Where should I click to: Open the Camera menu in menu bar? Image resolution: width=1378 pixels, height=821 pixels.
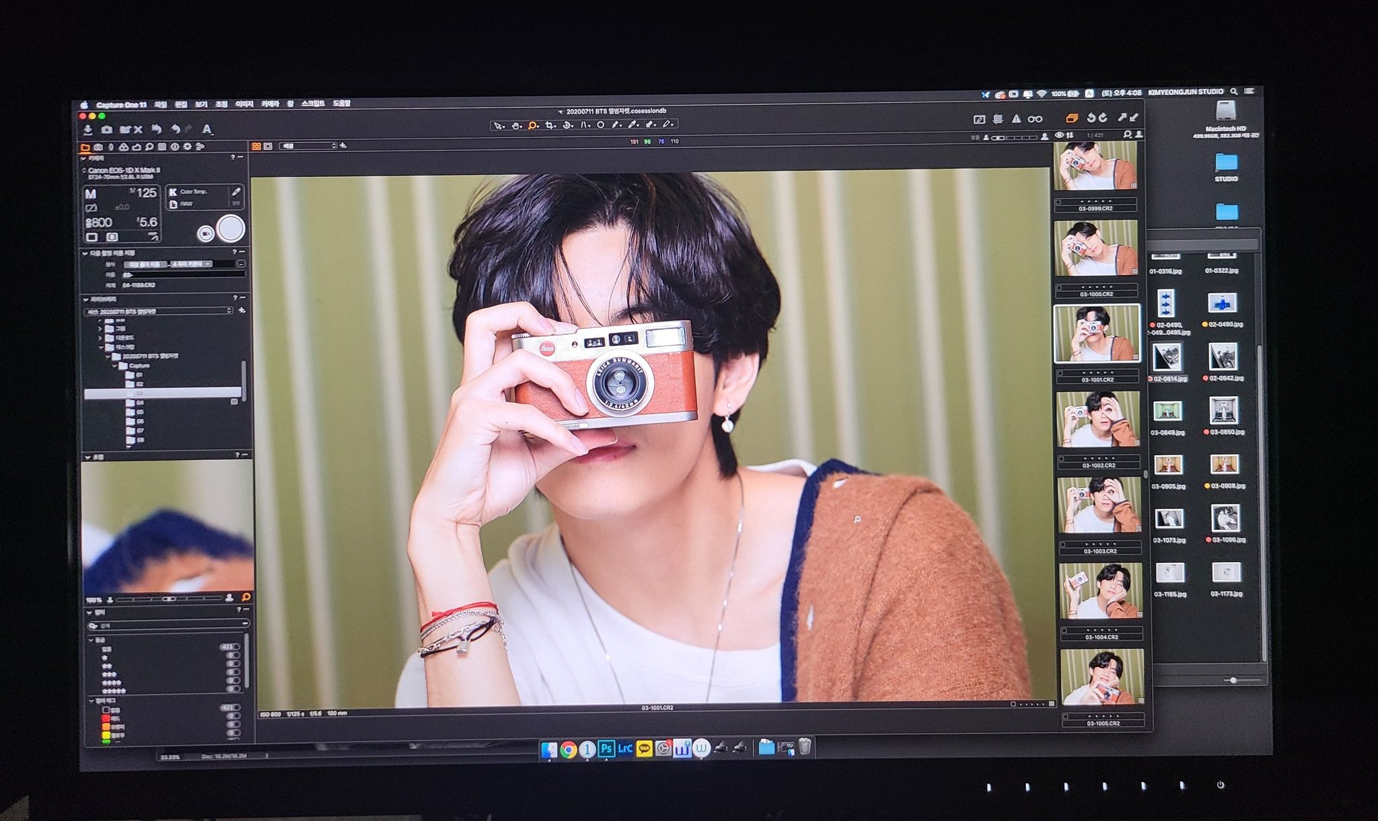(270, 104)
